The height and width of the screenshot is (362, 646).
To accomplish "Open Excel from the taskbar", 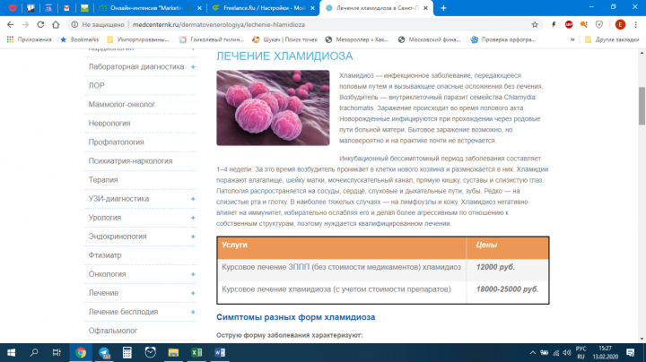I will [x=196, y=352].
